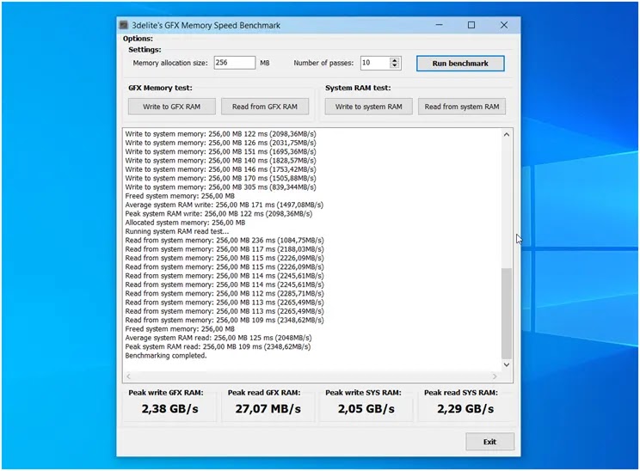The height and width of the screenshot is (471, 640).
Task: Increase the number of passes with up arrow
Action: click(x=394, y=60)
